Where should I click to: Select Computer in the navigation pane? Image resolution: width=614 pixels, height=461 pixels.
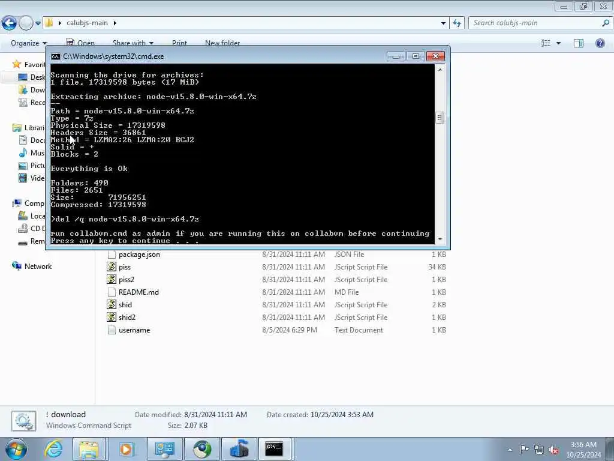pyautogui.click(x=29, y=203)
